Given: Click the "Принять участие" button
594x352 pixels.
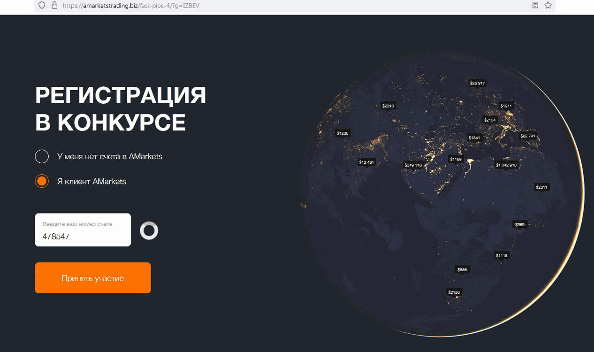Looking at the screenshot, I should pos(93,278).
